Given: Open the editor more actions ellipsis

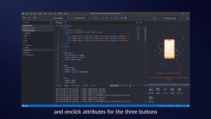Looking at the screenshot, I should (x=144, y=22).
